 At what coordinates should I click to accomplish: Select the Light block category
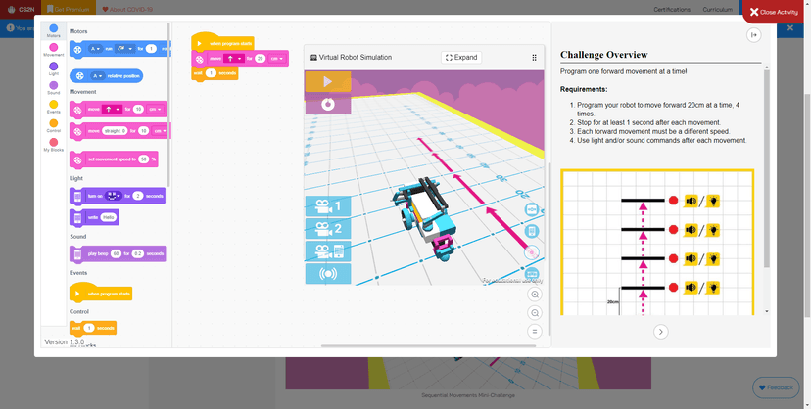[x=53, y=67]
